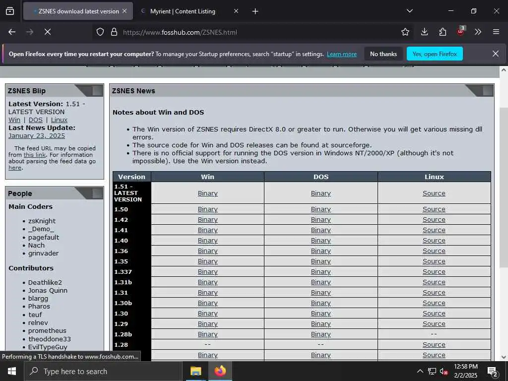Download Win Binary for version 1.50
The width and height of the screenshot is (508, 381).
208,209
